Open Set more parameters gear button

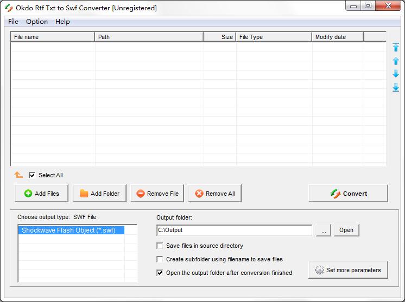click(348, 270)
